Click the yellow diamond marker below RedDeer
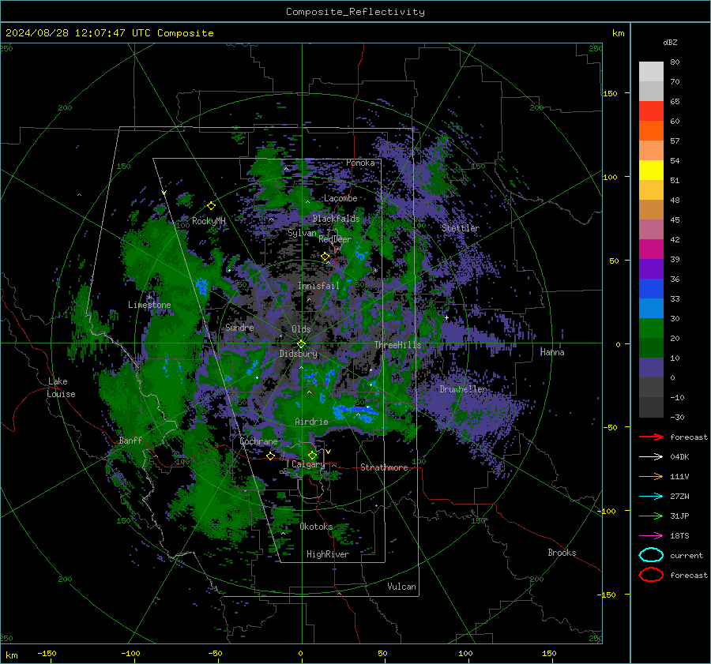The height and width of the screenshot is (664, 711). [x=325, y=257]
